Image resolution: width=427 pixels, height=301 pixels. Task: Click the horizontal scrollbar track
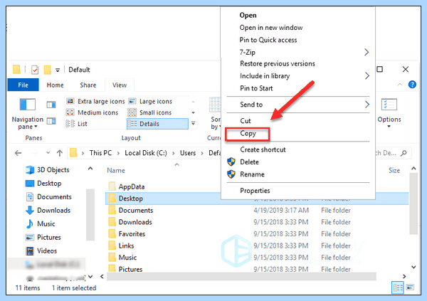pos(241,276)
